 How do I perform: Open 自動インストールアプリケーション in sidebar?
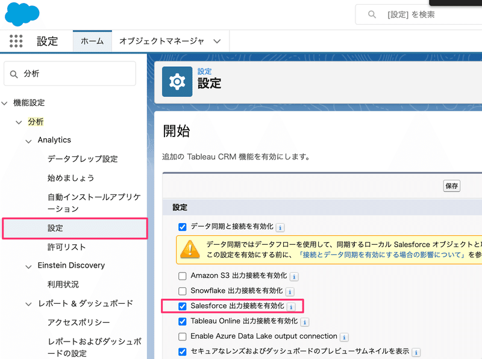pyautogui.click(x=94, y=203)
